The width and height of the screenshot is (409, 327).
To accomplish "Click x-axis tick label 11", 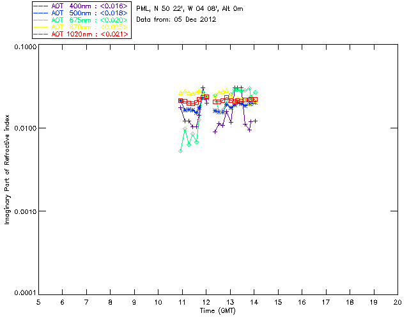I will [x=182, y=302].
